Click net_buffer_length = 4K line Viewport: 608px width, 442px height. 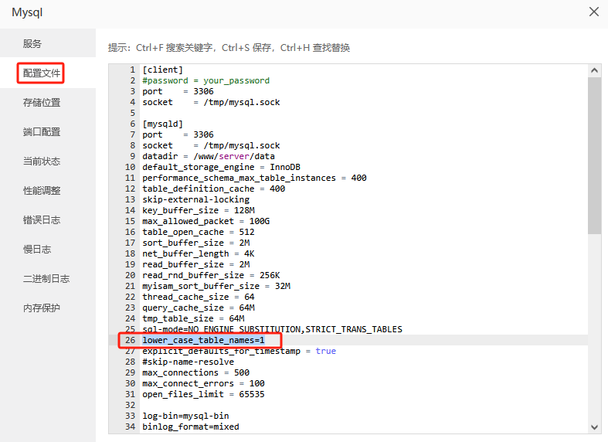(199, 253)
